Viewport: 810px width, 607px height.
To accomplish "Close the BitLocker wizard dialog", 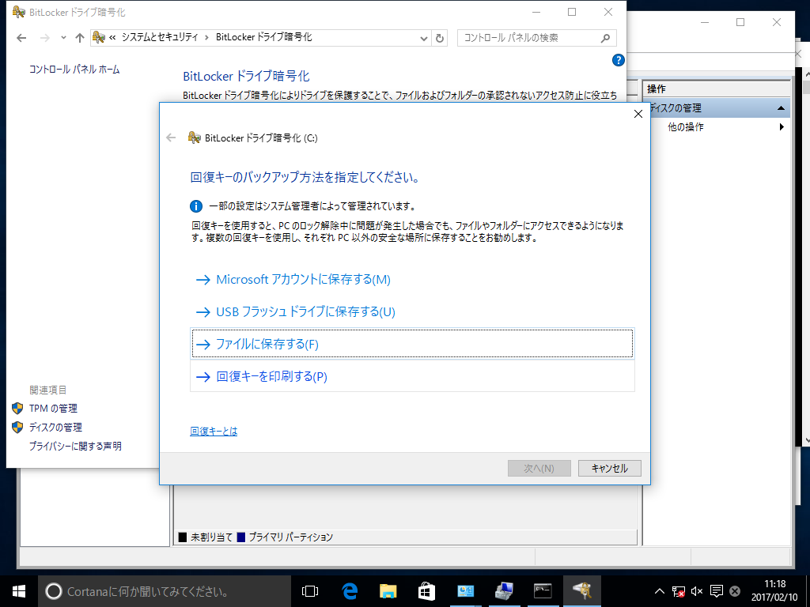I will click(x=638, y=114).
